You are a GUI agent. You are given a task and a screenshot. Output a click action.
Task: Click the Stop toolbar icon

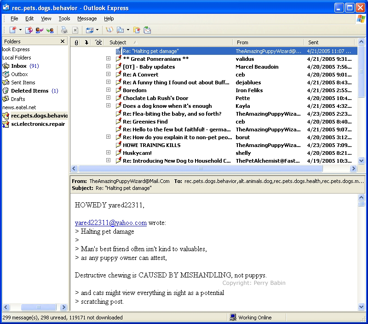[75, 30]
